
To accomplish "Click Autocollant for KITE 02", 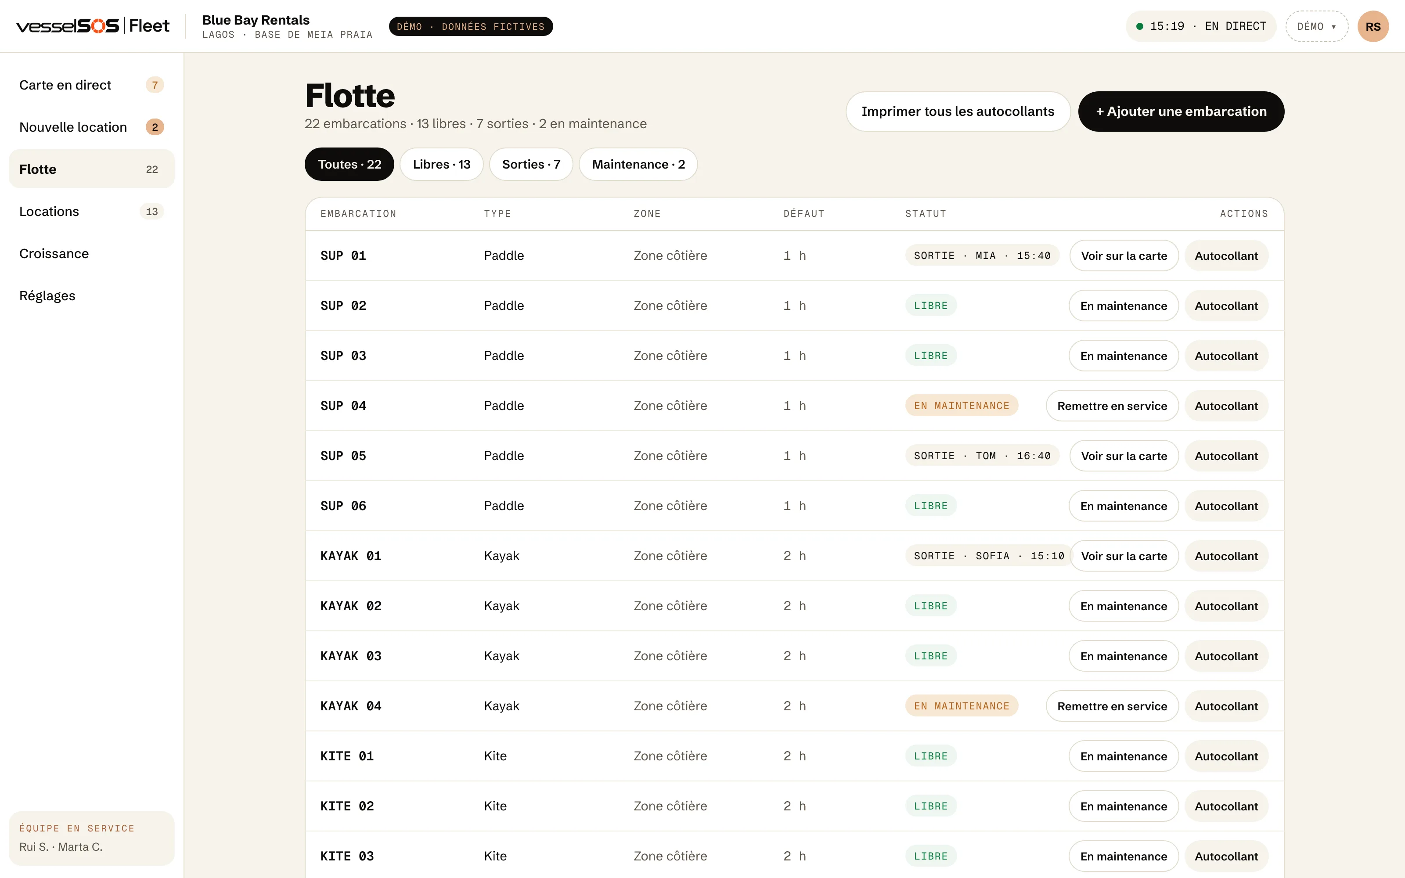I will (1226, 806).
